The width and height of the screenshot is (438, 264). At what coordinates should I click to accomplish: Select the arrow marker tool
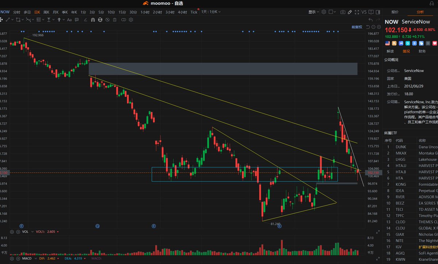click(59, 19)
